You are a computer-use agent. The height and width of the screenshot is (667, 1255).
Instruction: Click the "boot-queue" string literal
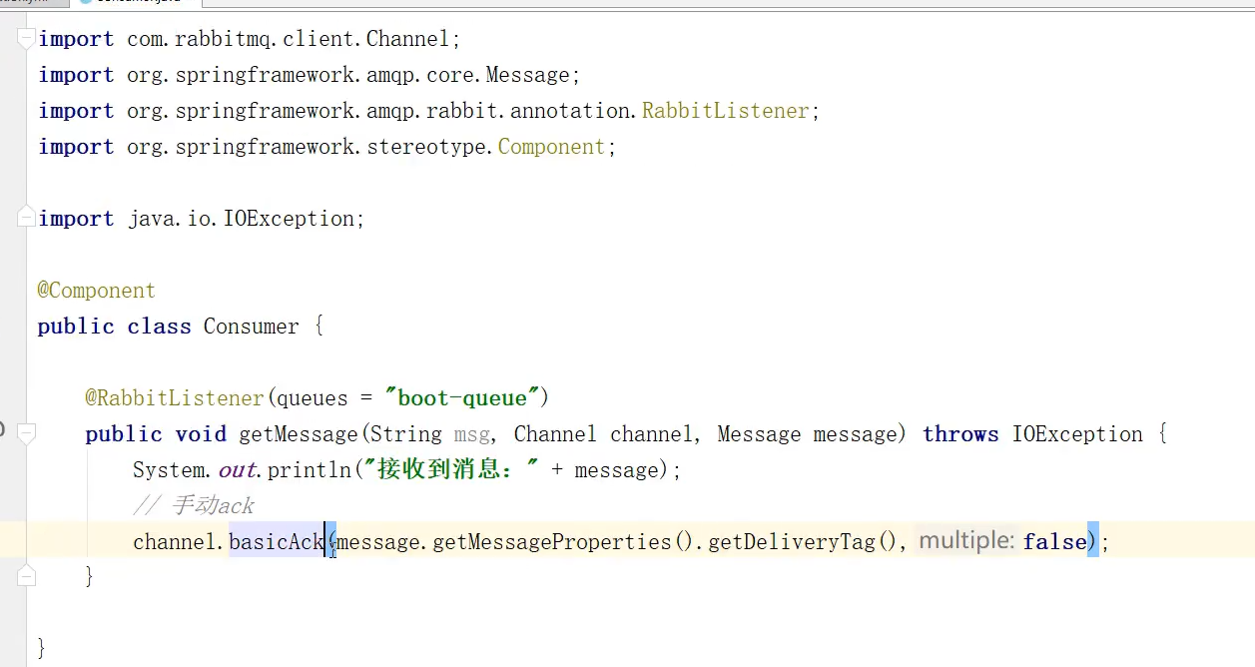coord(461,398)
